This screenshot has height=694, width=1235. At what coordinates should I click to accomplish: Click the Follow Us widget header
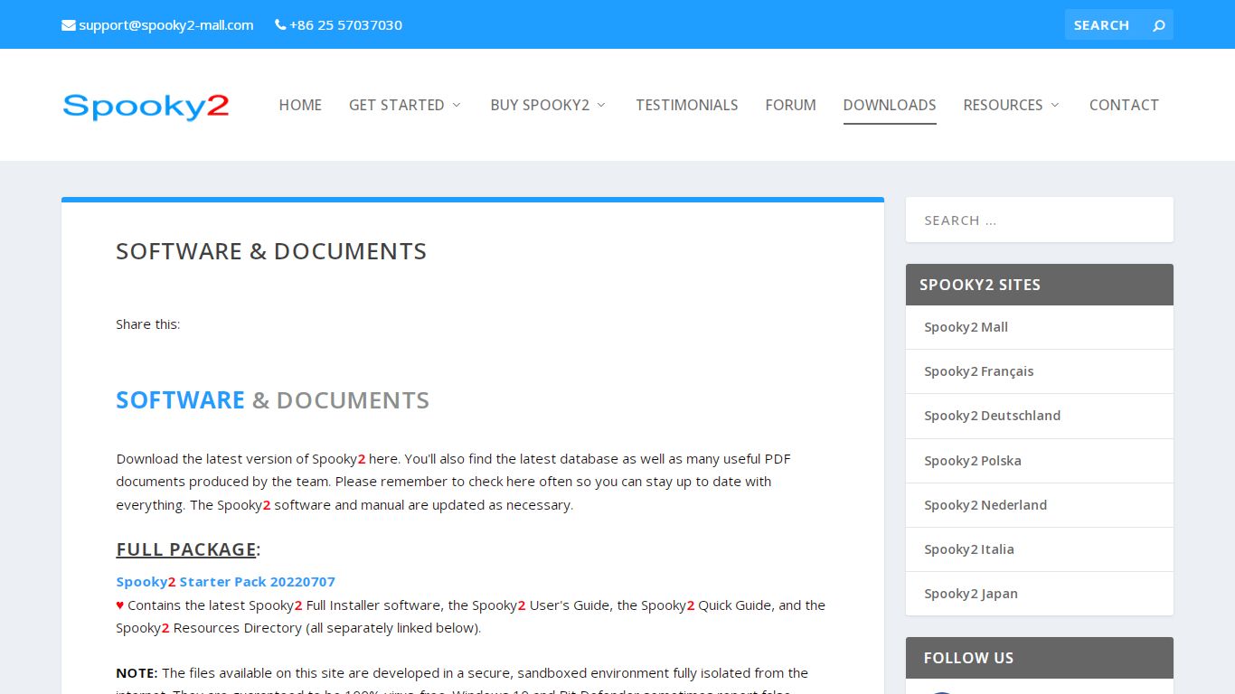1040,658
